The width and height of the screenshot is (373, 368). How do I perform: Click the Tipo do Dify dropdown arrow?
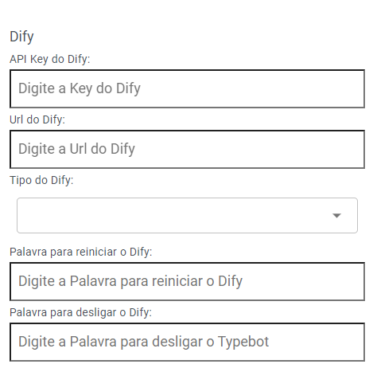click(x=336, y=215)
